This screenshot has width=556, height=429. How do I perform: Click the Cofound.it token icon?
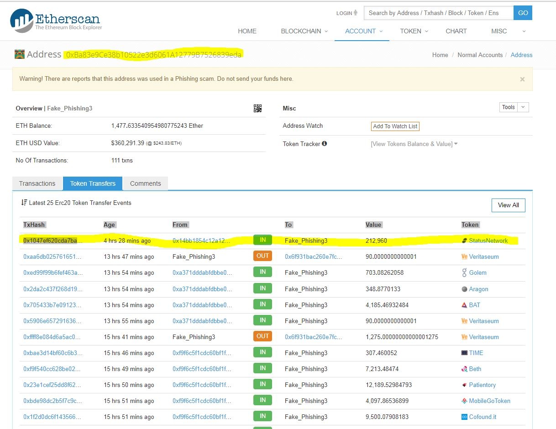coord(465,417)
